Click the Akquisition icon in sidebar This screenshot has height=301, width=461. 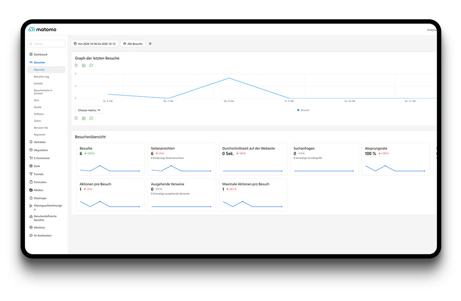tap(31, 150)
